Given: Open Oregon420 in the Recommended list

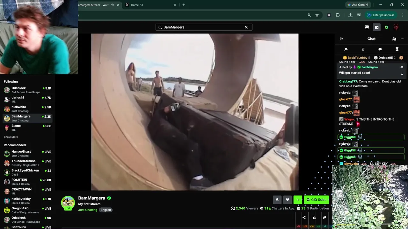Looking at the screenshot, I should 27,210.
